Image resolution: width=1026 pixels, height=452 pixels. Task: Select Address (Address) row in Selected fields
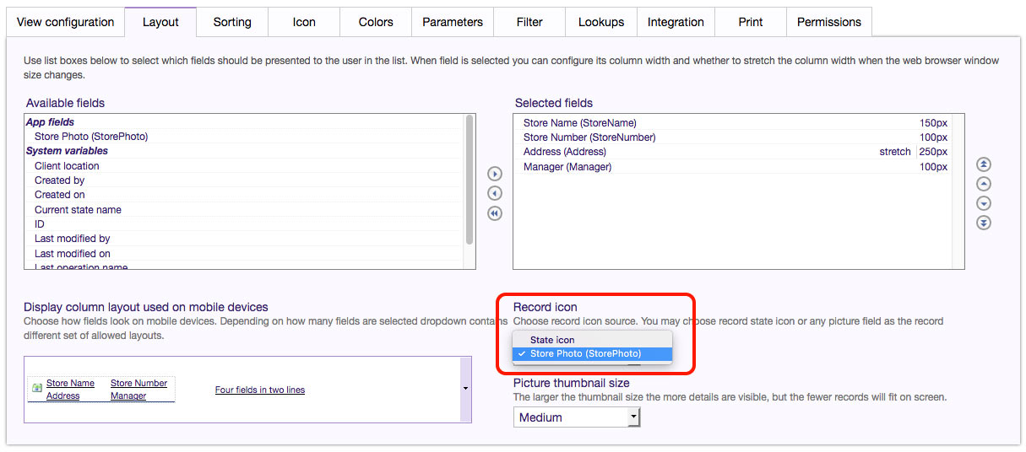pyautogui.click(x=565, y=152)
